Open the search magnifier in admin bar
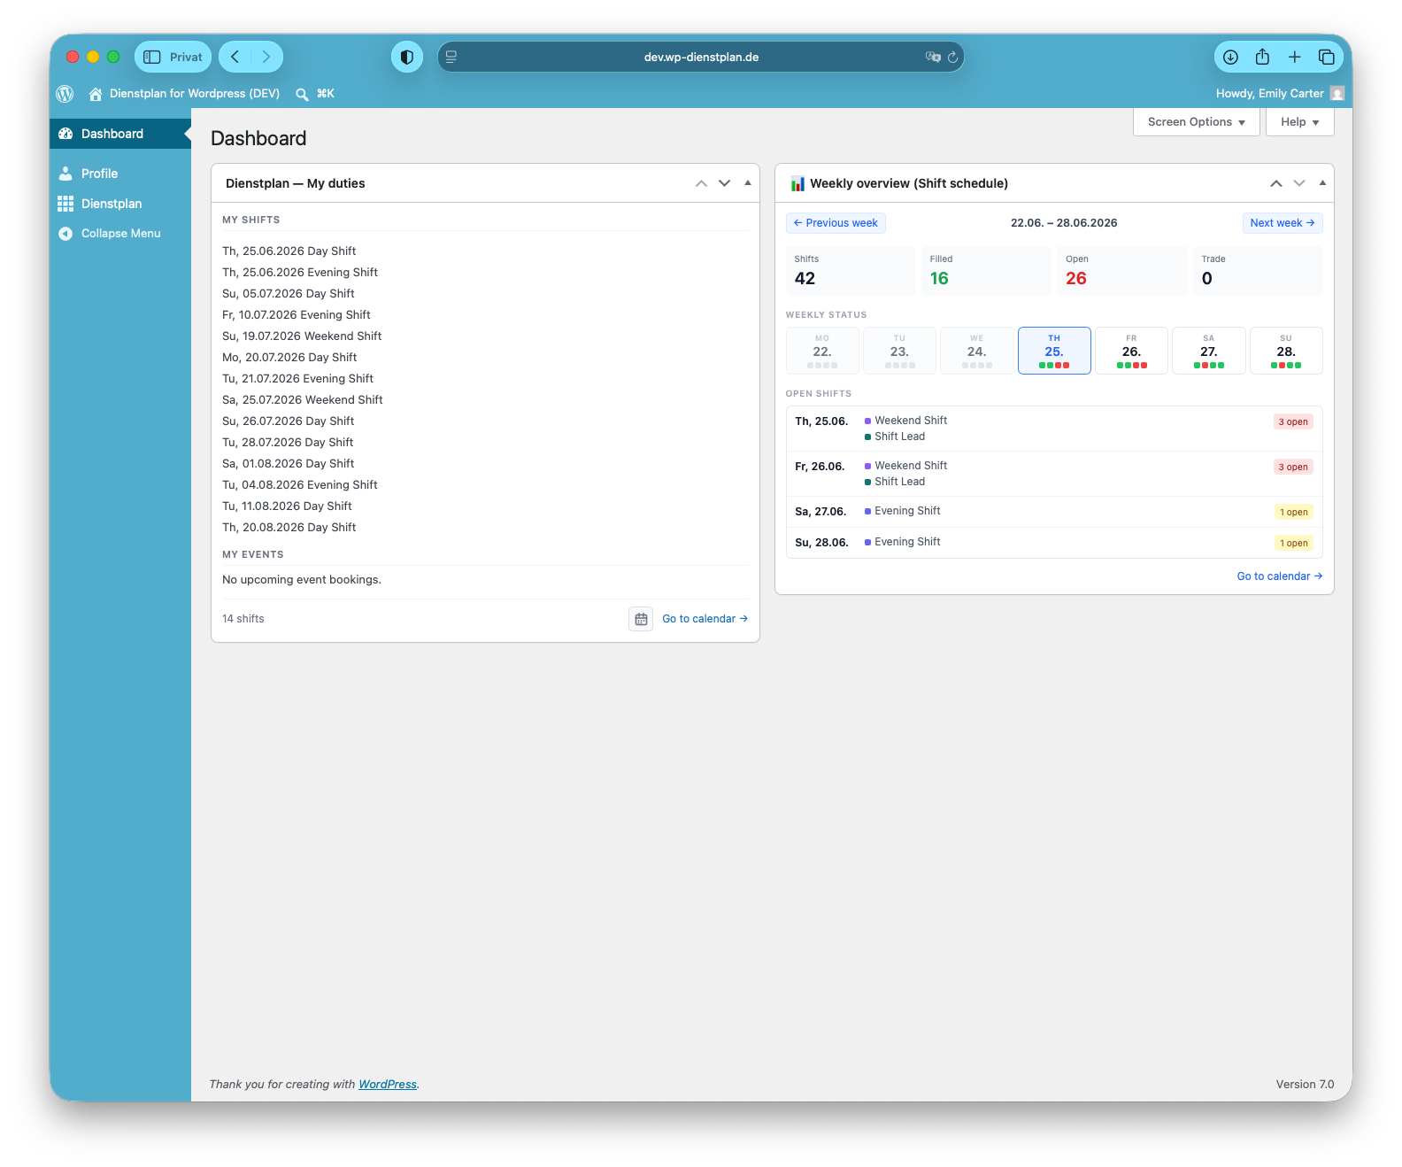 point(302,94)
